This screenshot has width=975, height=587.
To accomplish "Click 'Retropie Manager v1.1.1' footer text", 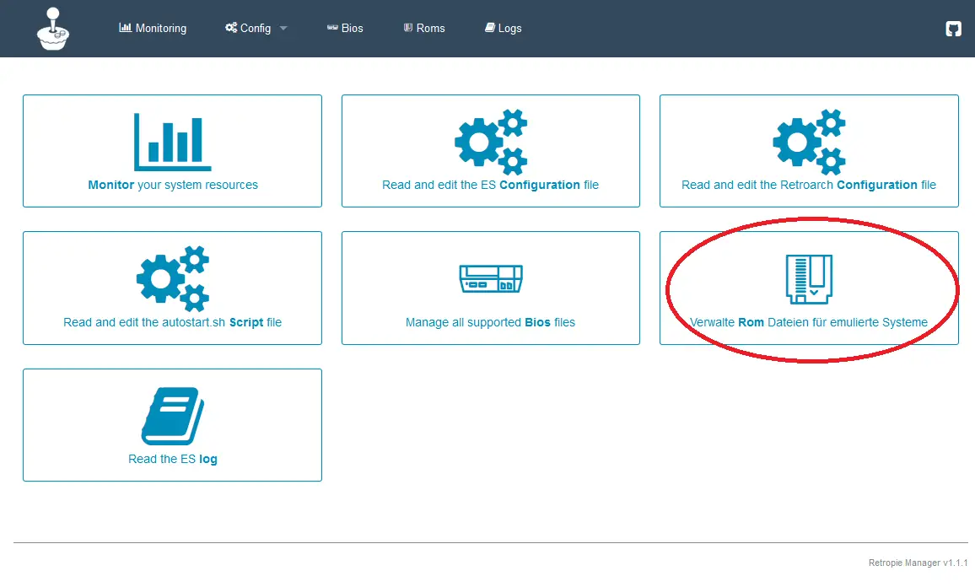I will pyautogui.click(x=918, y=563).
